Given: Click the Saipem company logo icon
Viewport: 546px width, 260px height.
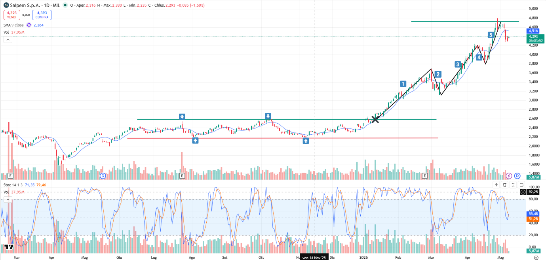Looking at the screenshot, I should click(6, 6).
